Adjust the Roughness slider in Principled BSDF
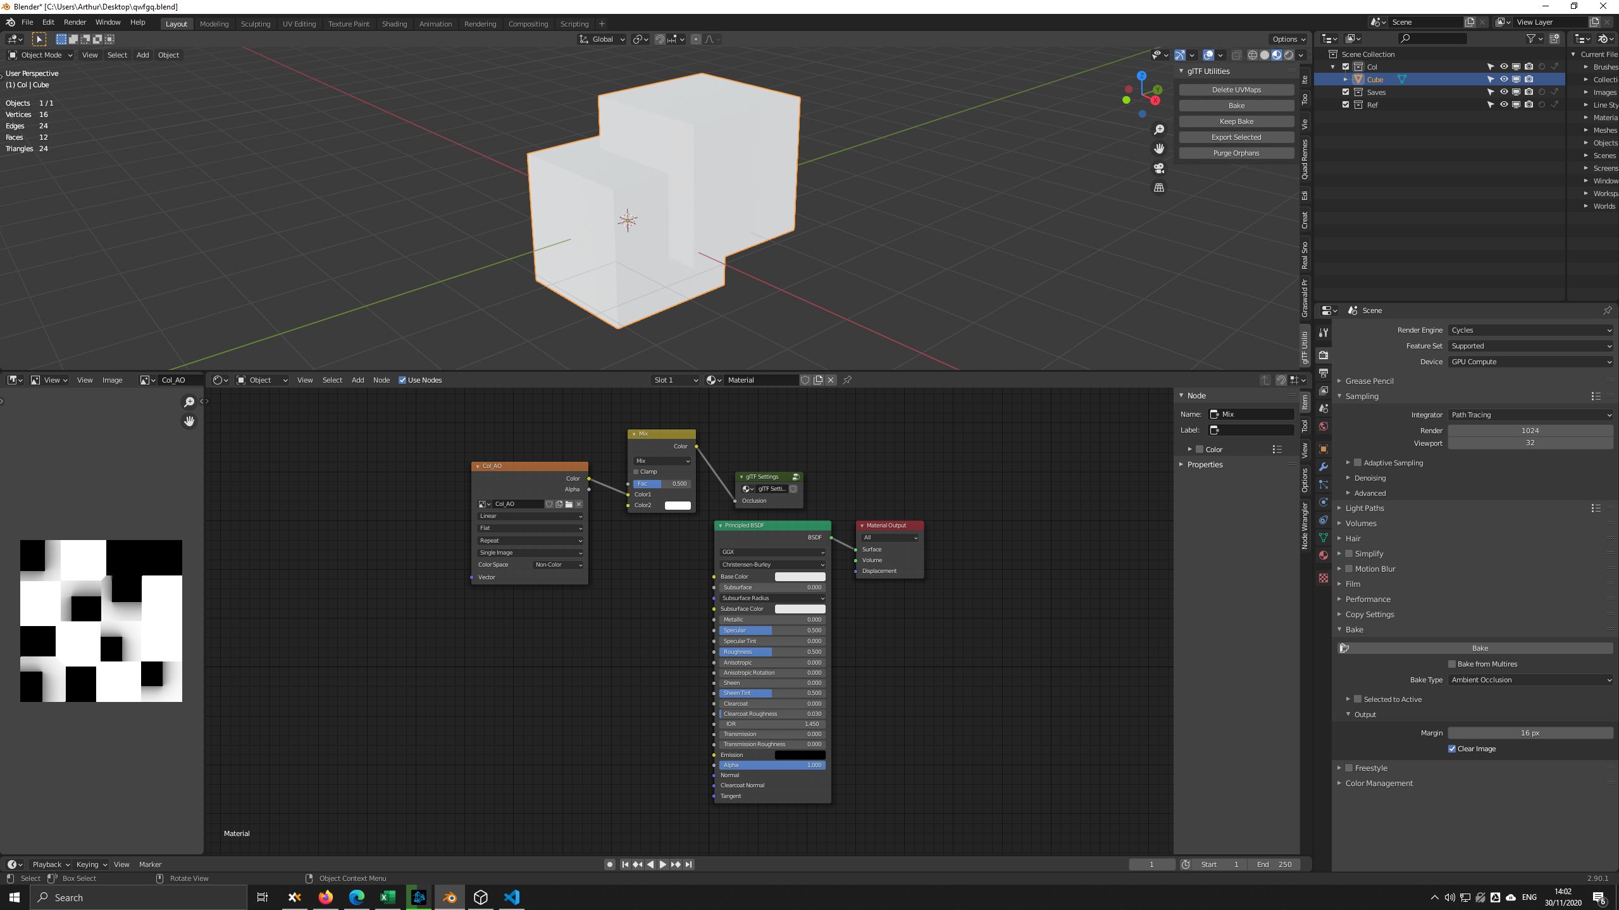This screenshot has height=910, width=1619. tap(772, 652)
